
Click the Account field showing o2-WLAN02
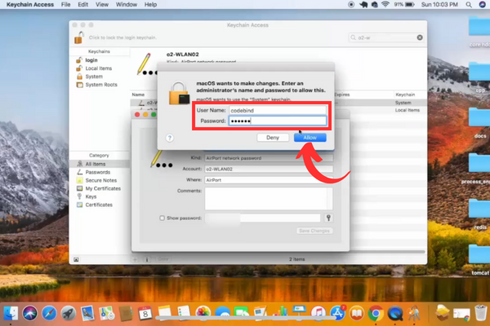(x=269, y=169)
